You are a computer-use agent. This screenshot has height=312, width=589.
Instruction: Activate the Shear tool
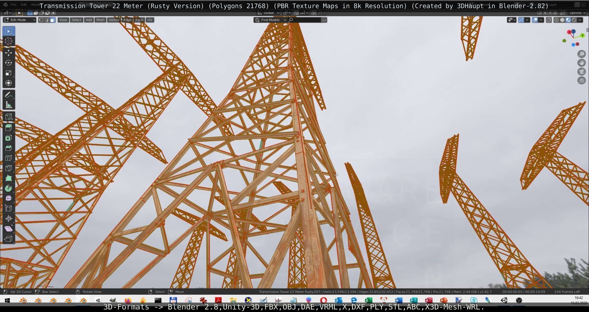click(x=9, y=229)
